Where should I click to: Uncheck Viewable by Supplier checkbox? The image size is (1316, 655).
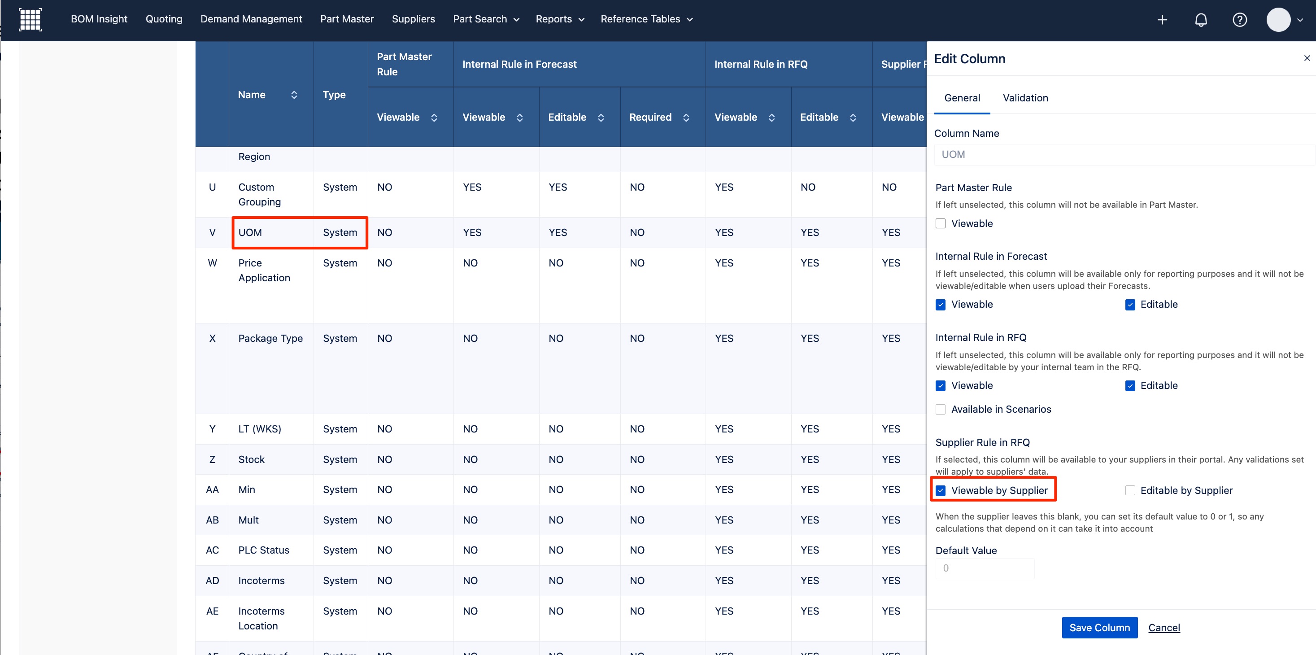pyautogui.click(x=941, y=490)
